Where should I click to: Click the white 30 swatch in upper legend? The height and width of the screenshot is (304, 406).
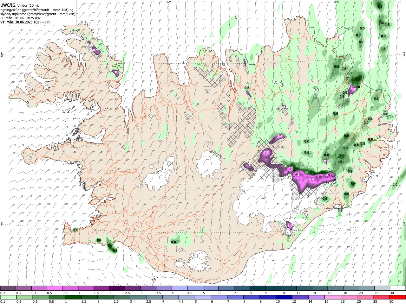pos(398,288)
